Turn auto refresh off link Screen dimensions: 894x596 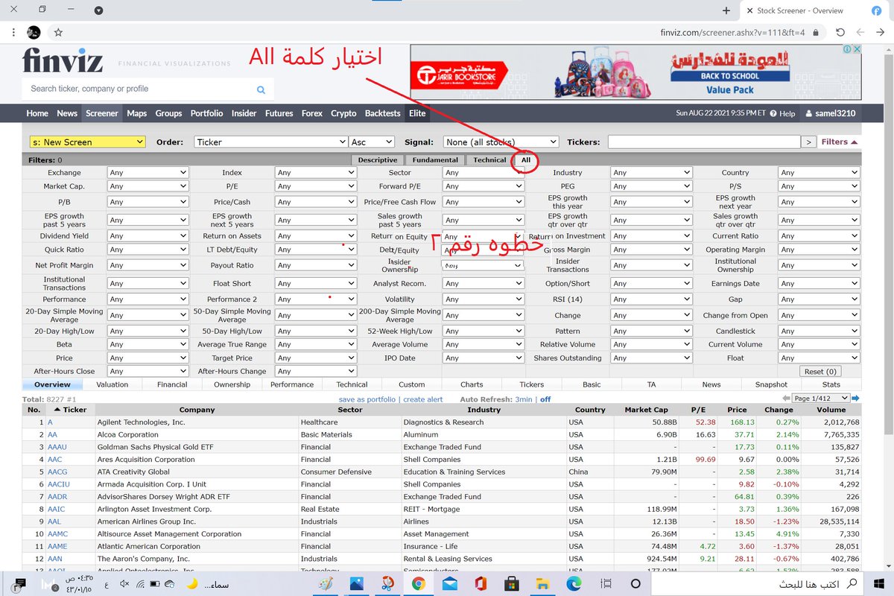(x=545, y=399)
